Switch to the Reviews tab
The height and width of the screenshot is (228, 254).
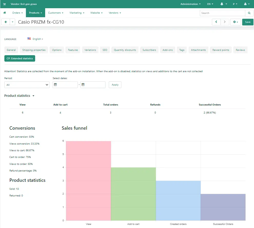click(x=240, y=50)
